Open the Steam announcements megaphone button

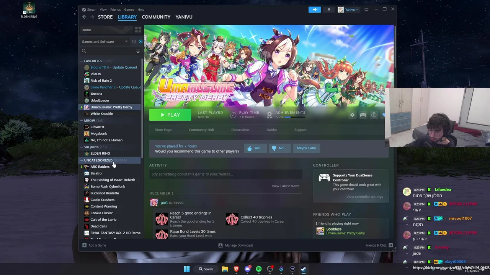click(315, 10)
